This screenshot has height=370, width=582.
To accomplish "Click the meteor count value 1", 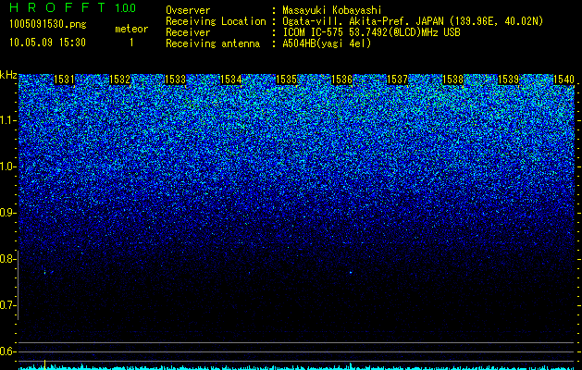I will click(x=131, y=43).
